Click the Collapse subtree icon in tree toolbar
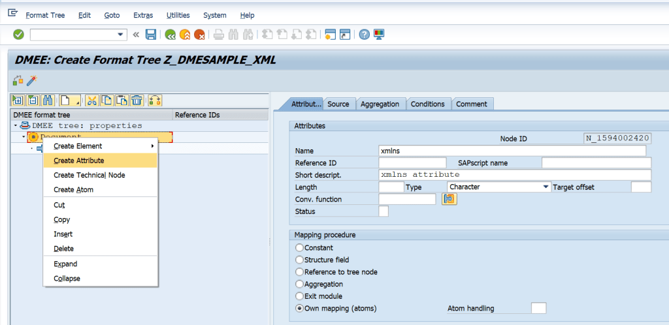This screenshot has height=325, width=669. tap(33, 101)
